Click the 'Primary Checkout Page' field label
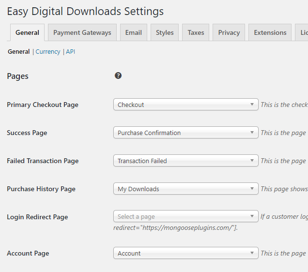This screenshot has height=272, width=308. point(43,105)
